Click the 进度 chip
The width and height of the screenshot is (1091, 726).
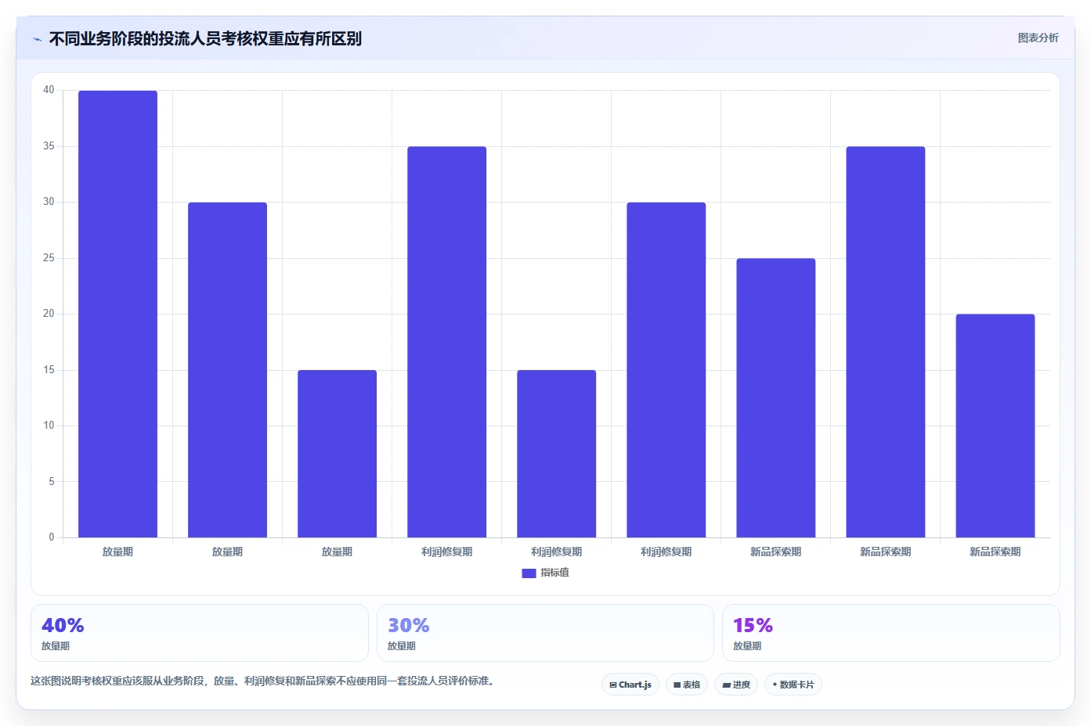tap(736, 685)
